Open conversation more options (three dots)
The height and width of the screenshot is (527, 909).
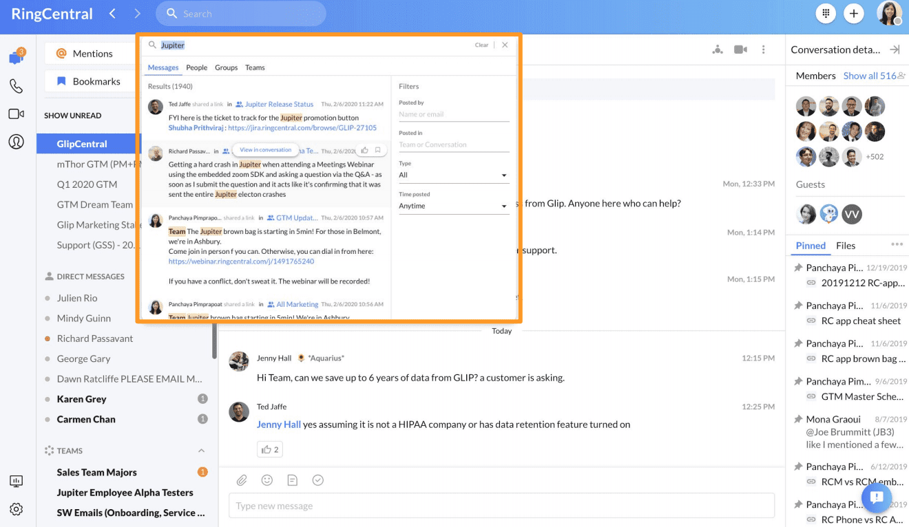[x=763, y=50]
